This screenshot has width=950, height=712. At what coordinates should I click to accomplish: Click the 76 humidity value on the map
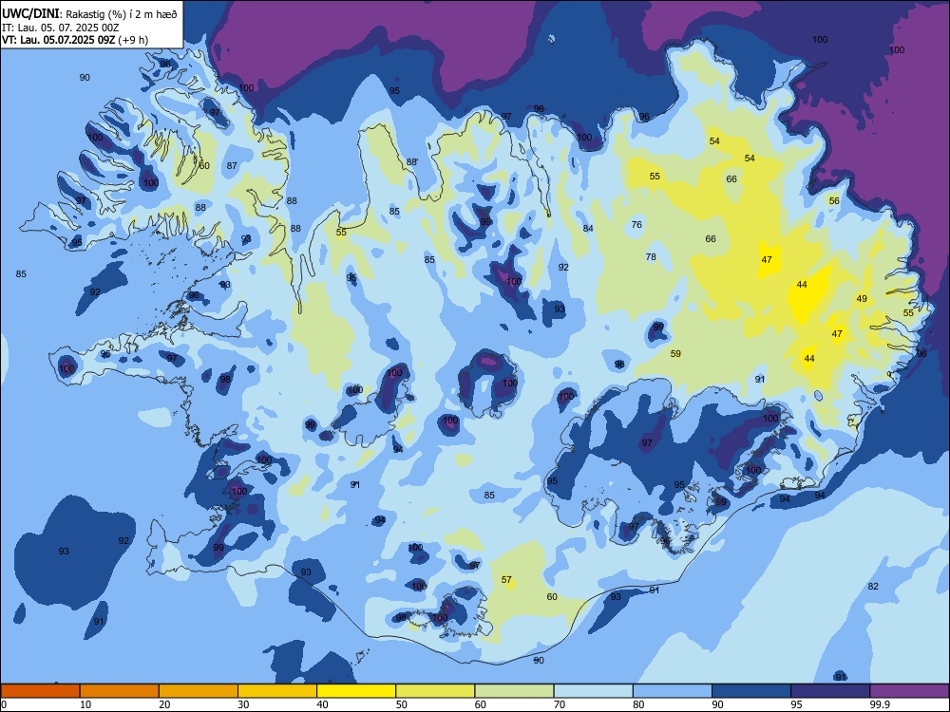point(636,225)
